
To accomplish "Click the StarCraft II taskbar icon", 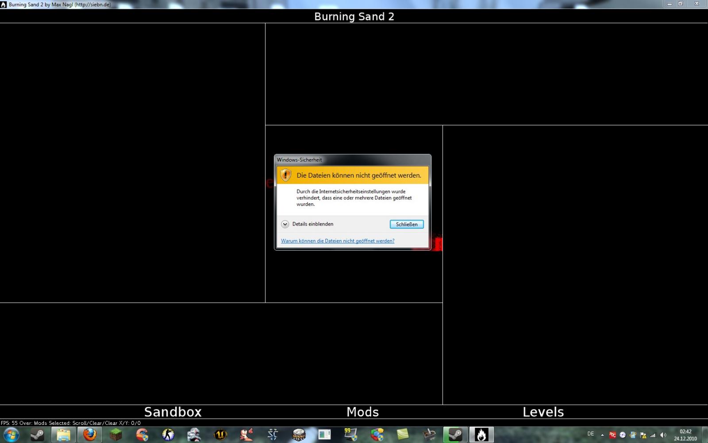I will (x=273, y=435).
